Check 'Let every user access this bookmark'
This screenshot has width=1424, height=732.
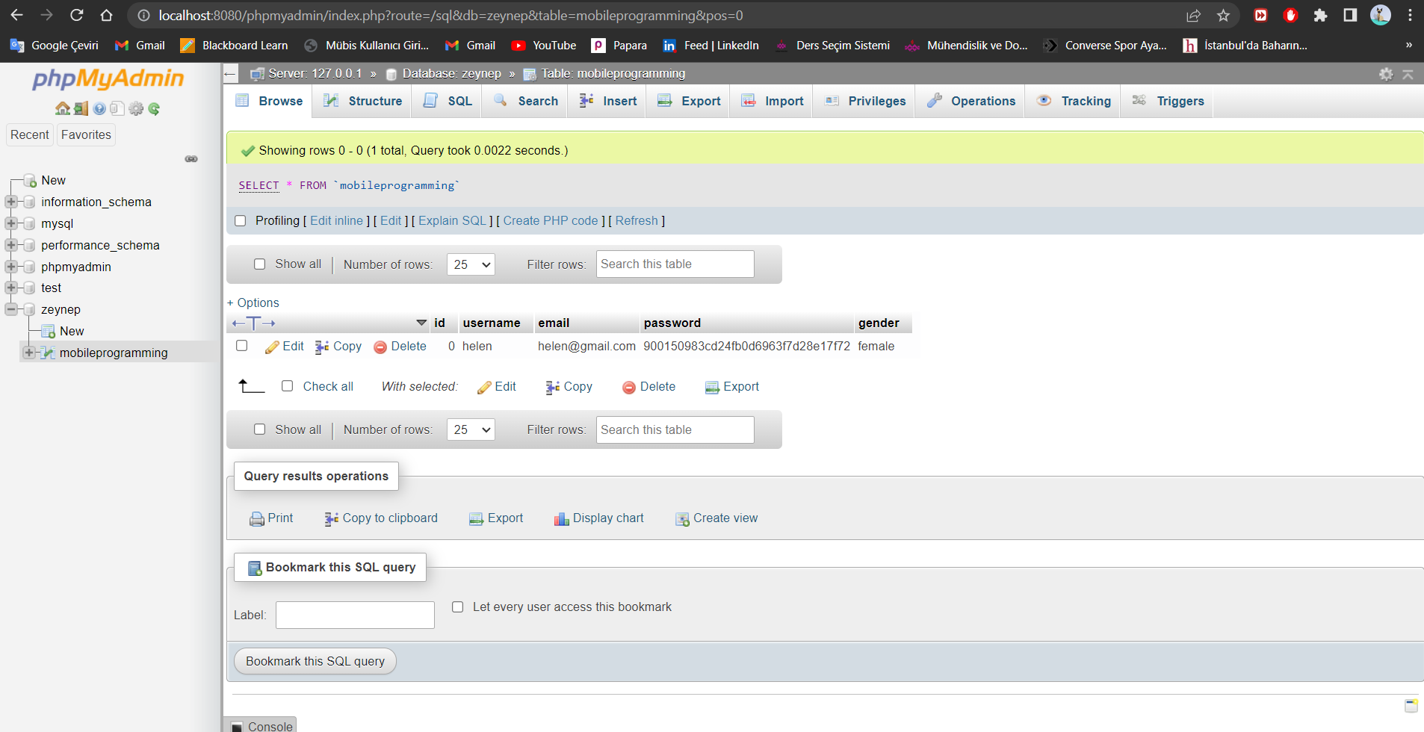[x=457, y=607]
